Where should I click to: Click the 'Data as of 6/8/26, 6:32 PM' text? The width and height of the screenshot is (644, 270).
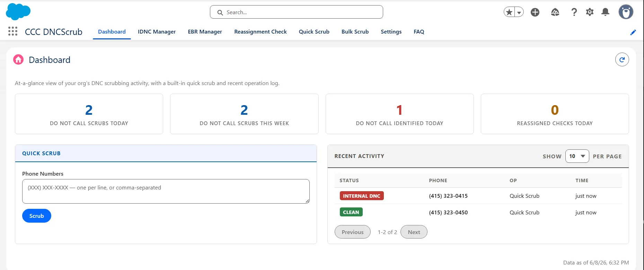click(x=596, y=262)
